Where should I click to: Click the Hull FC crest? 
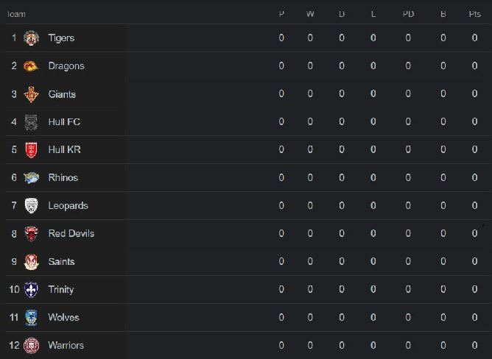[x=32, y=122]
